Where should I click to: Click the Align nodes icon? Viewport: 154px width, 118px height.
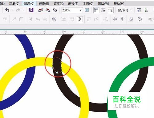click(105, 19)
